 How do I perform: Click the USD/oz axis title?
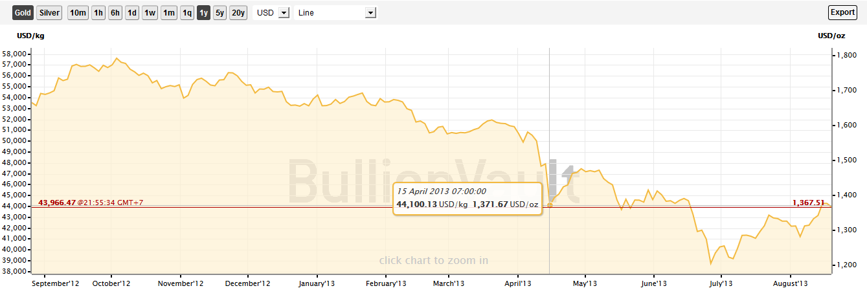coord(832,36)
